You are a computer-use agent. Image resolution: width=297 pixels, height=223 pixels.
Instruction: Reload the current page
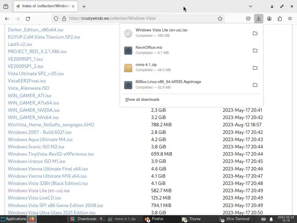click(28, 19)
